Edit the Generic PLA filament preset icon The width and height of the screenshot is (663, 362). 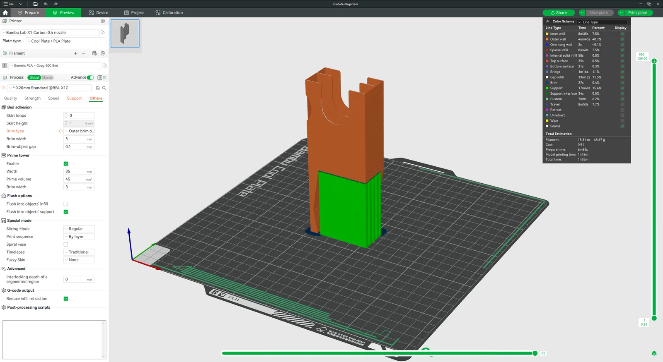pos(104,66)
